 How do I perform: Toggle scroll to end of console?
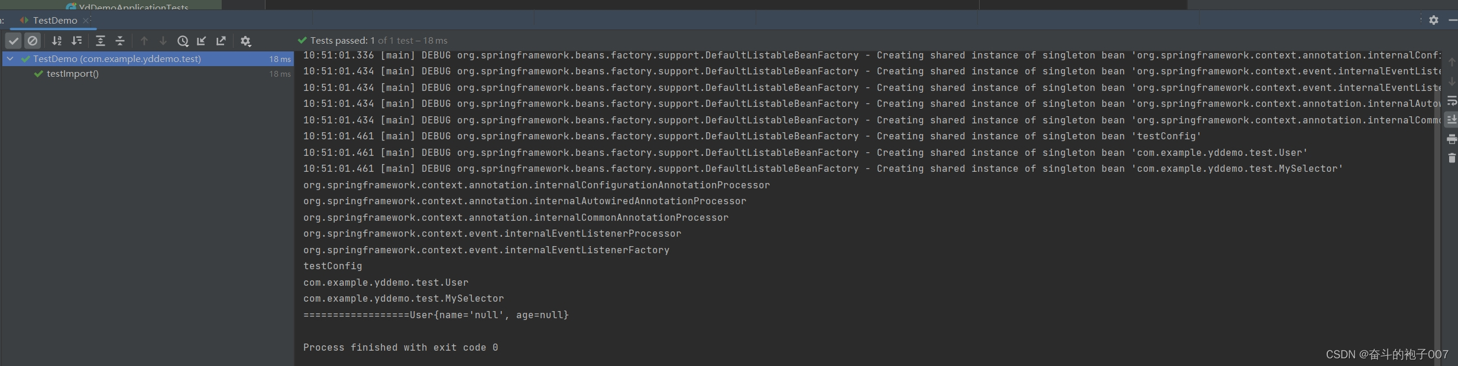1451,120
